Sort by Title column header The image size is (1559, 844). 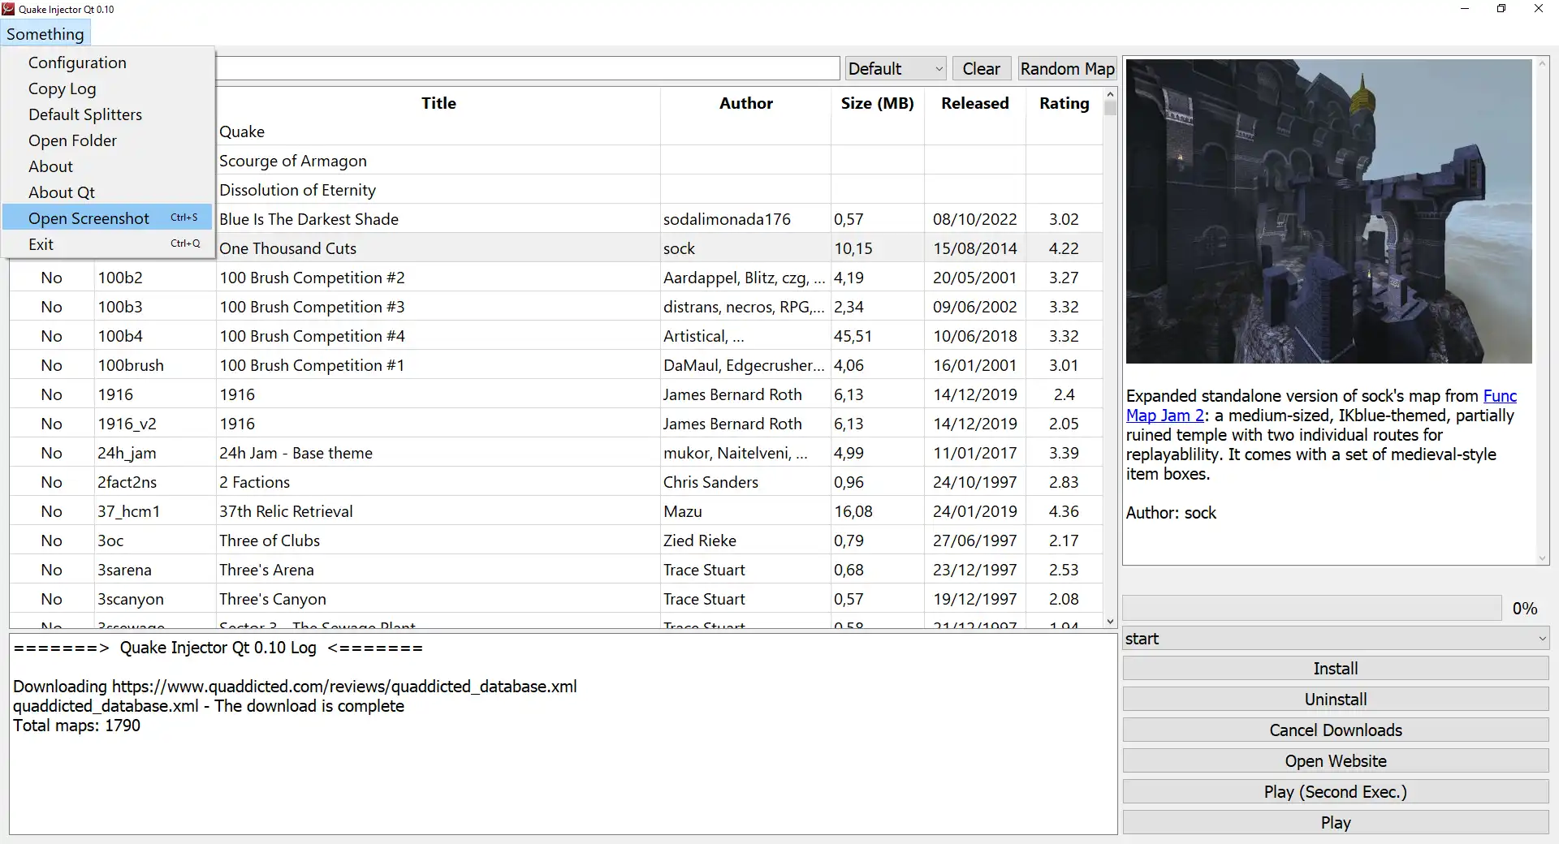438,103
